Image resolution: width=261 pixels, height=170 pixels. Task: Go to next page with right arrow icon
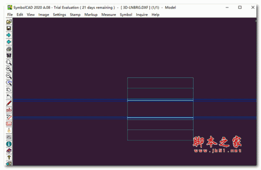click(x=9, y=35)
